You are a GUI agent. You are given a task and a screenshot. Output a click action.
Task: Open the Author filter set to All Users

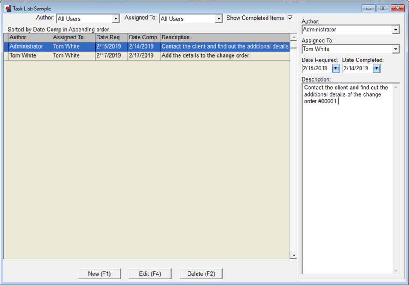tap(116, 18)
